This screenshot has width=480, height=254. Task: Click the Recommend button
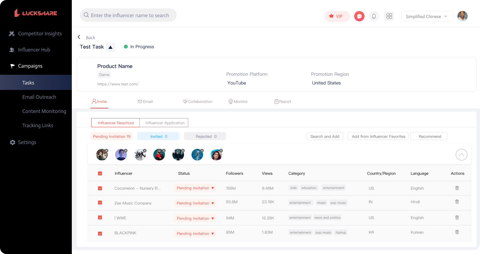click(x=429, y=136)
